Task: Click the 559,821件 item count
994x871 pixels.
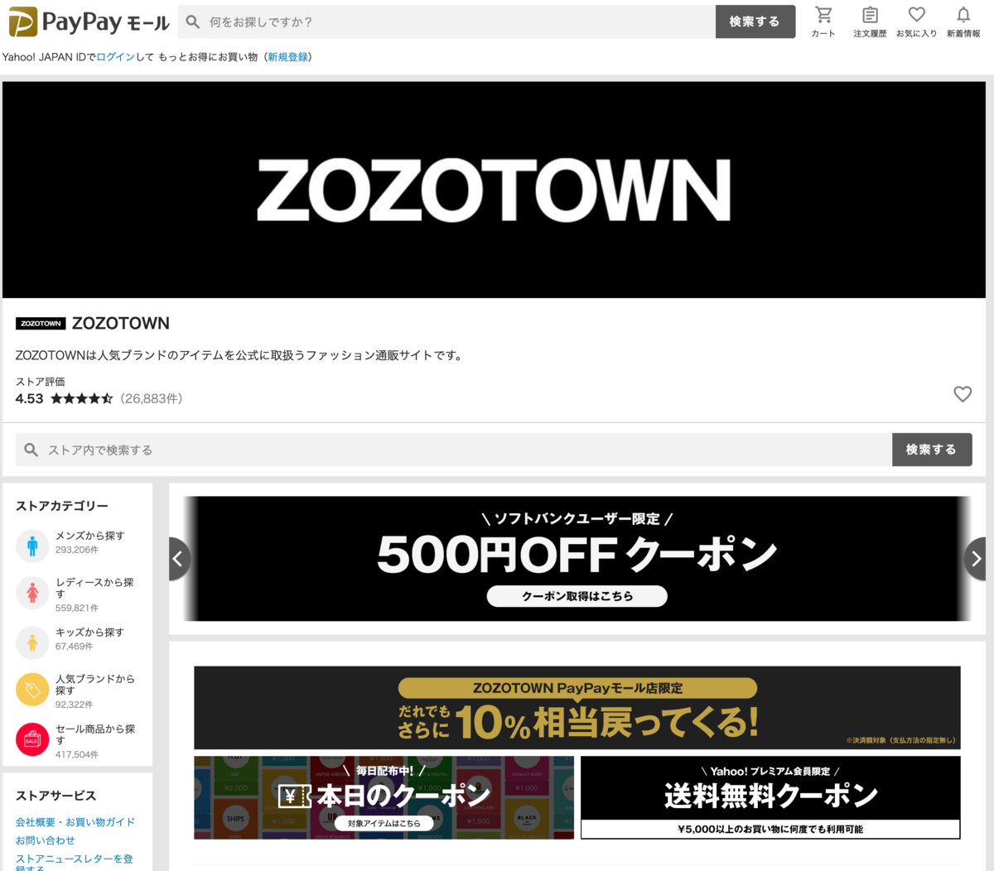Action: [x=77, y=608]
